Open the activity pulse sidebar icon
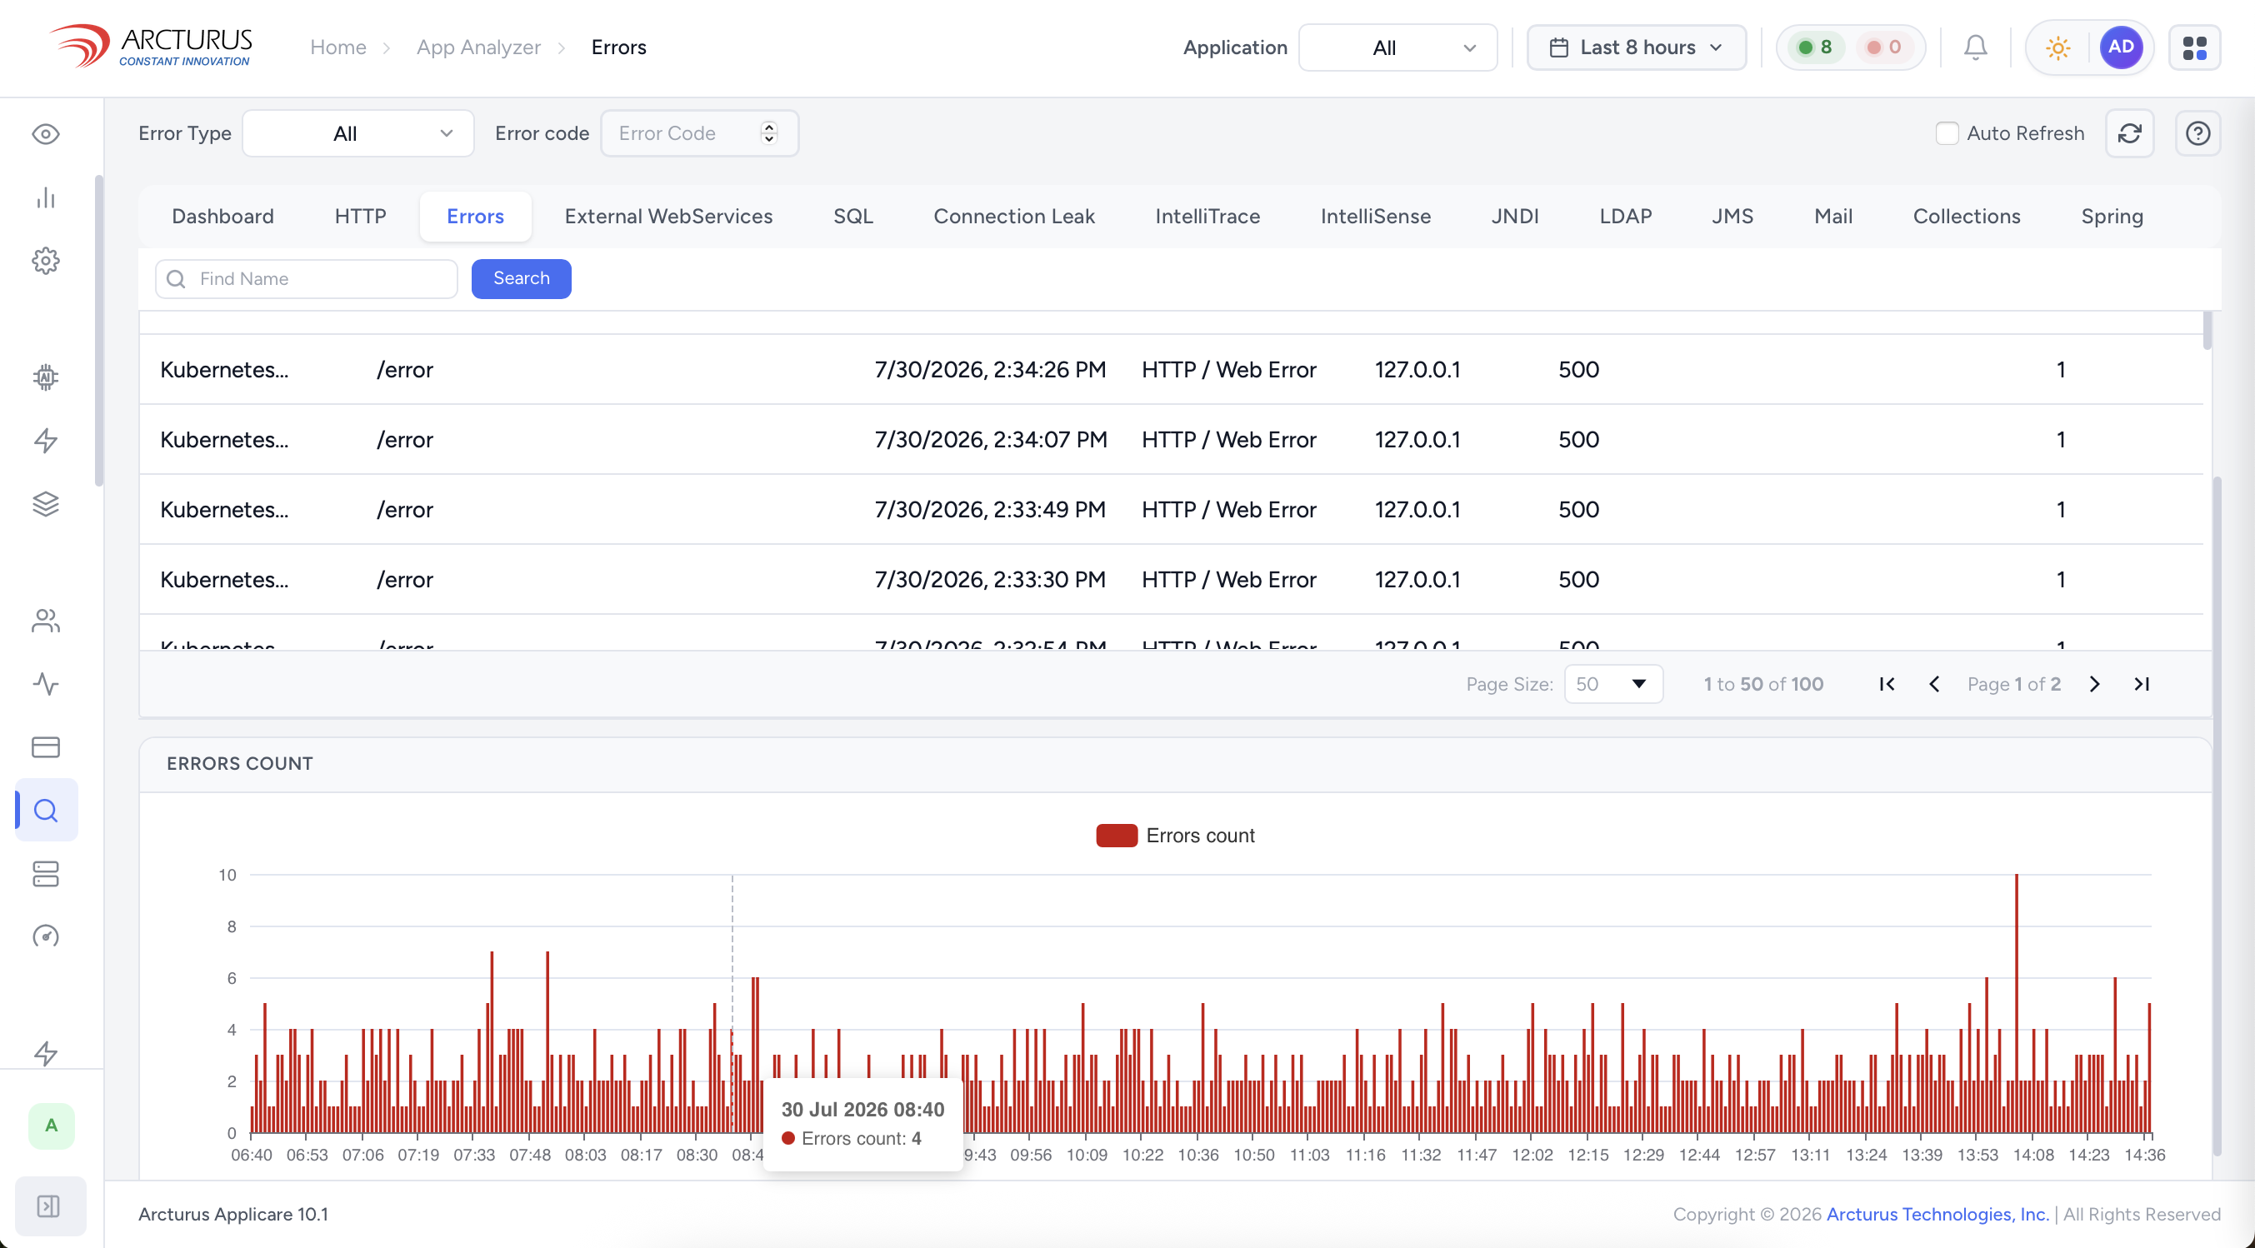This screenshot has width=2255, height=1248. [x=46, y=683]
